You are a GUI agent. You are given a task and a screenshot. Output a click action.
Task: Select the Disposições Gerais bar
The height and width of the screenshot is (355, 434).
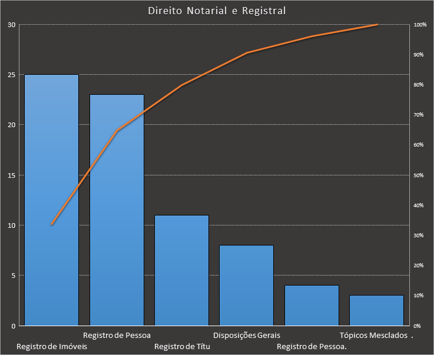coord(246,286)
